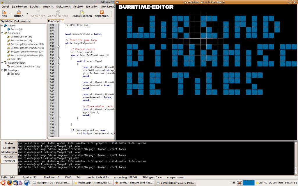Switch to the Status message tab
This screenshot has height=186, width=298.
[x=9, y=143]
